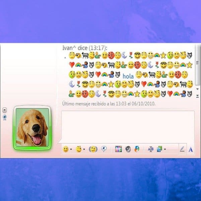The width and height of the screenshot is (201, 201).
Task: Send a nudge with the shaking smiley
Action: (93, 149)
